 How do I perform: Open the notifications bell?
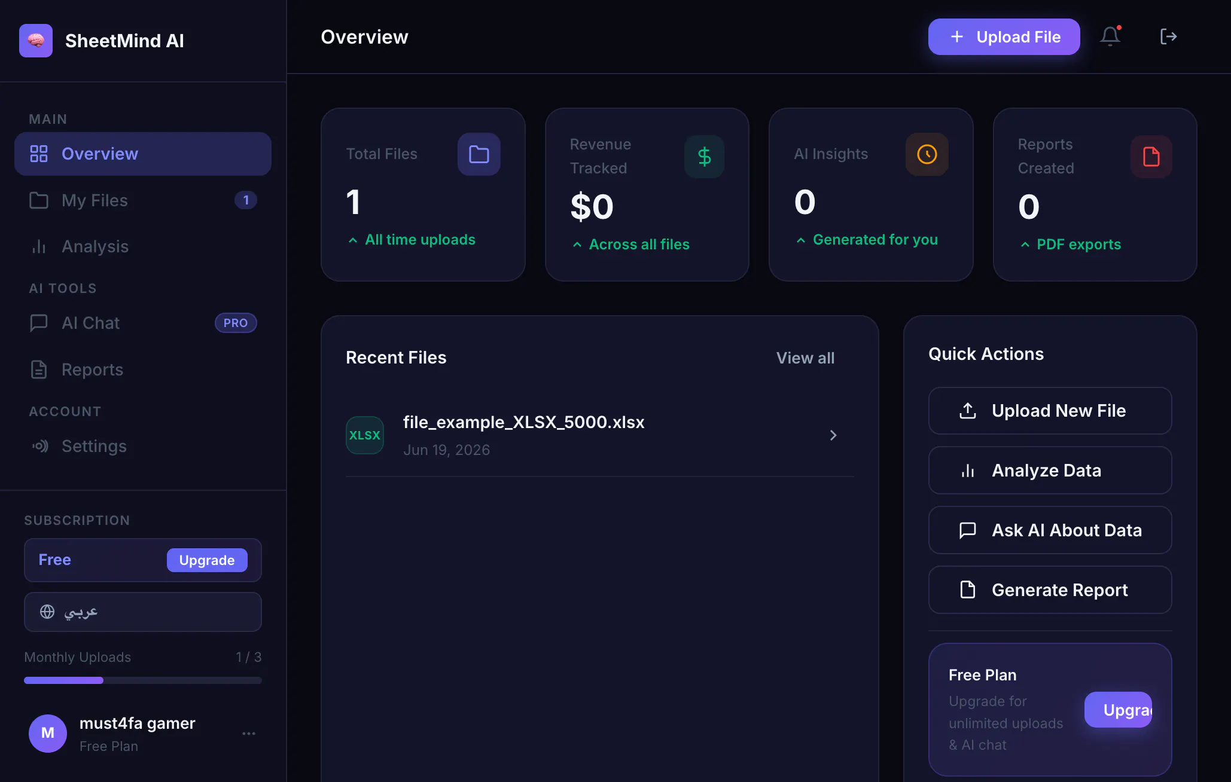click(1110, 36)
